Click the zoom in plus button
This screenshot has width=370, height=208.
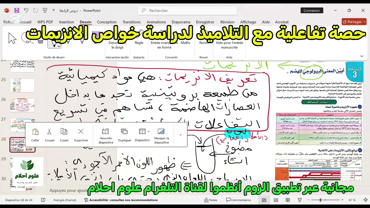[343, 200]
